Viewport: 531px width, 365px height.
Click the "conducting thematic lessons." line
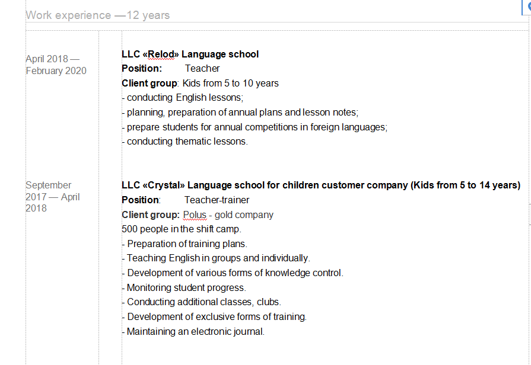click(x=187, y=142)
